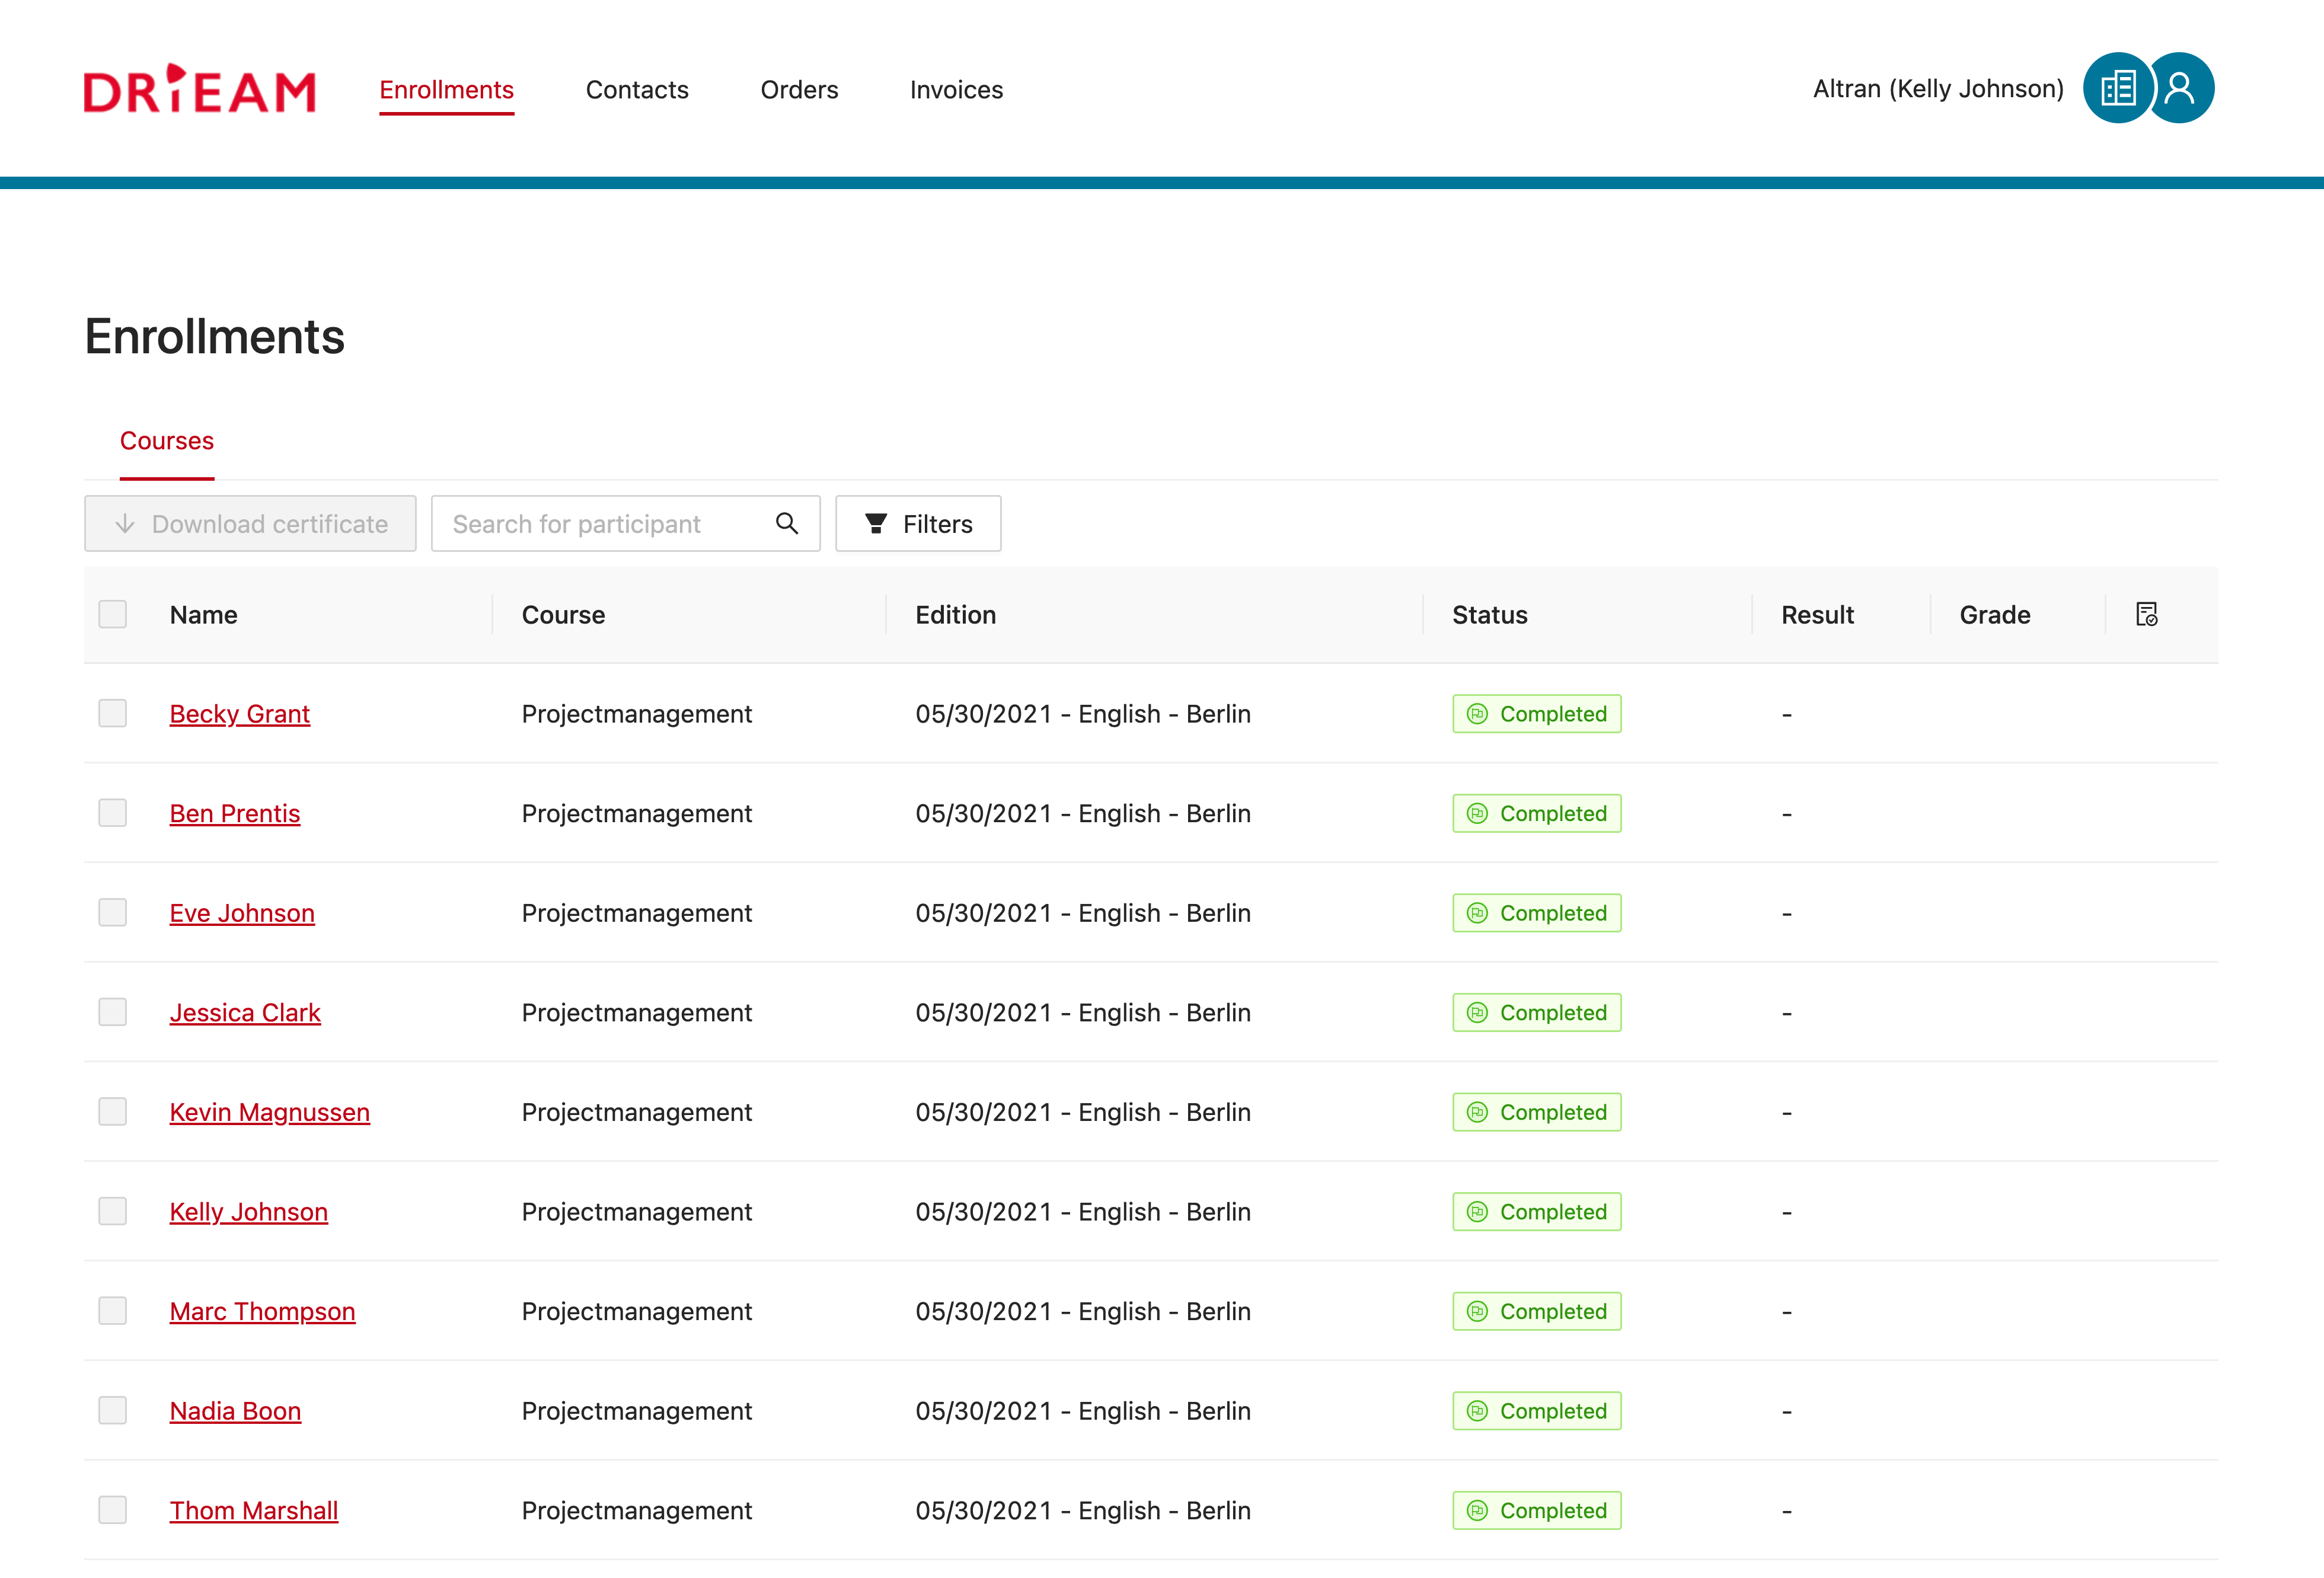Check the box for Eve Johnson
This screenshot has height=1578, width=2324.
[x=113, y=912]
